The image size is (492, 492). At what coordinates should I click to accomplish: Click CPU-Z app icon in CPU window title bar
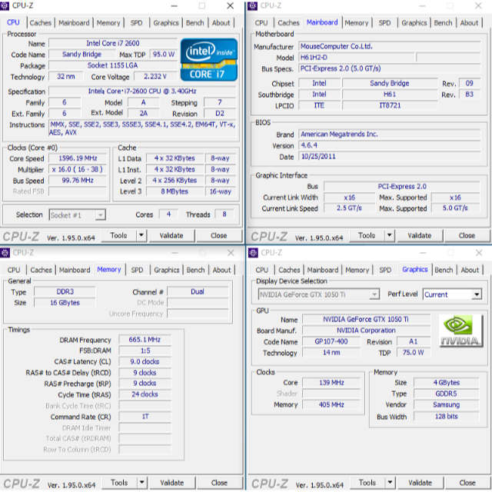[5, 5]
